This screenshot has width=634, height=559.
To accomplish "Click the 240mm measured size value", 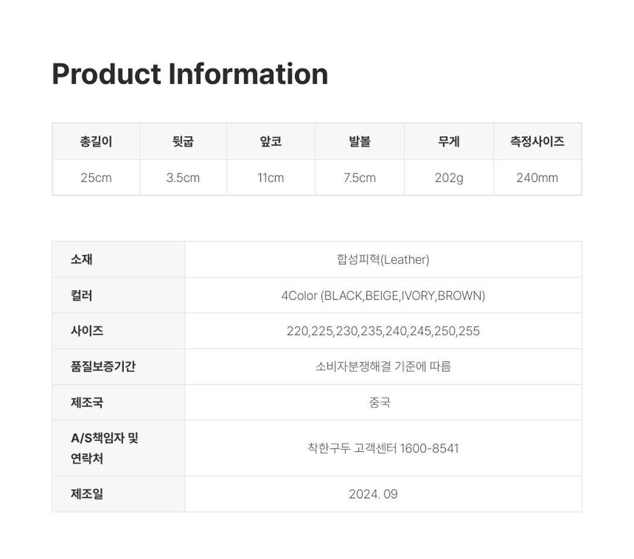I will (x=537, y=178).
